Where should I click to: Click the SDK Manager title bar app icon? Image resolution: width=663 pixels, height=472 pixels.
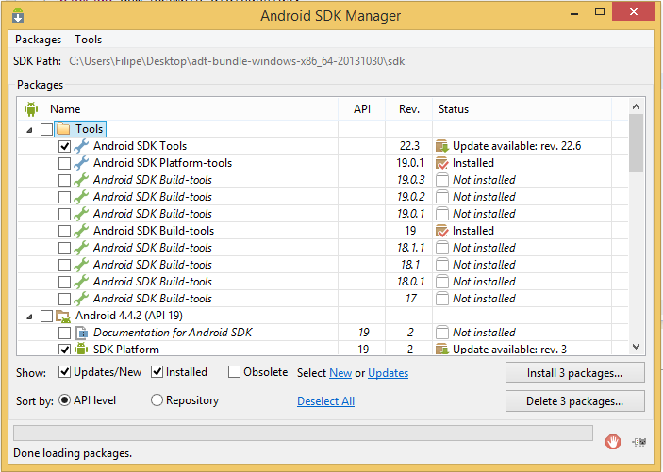click(18, 16)
